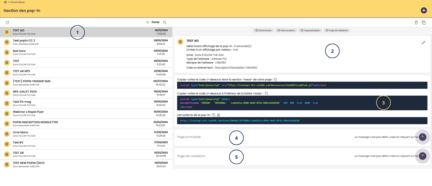Click the TEST NEW POPIN (DEV) row icon

tap(7, 164)
